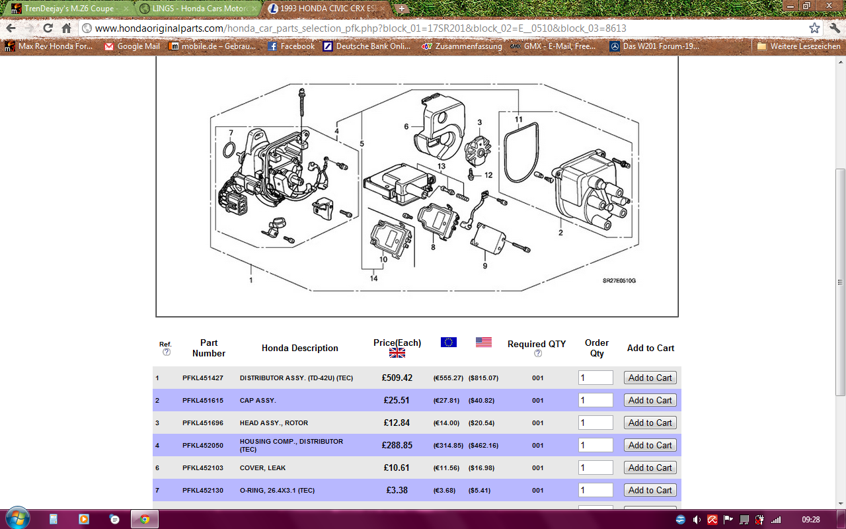The height and width of the screenshot is (529, 846).
Task: Select the UK flag price currency
Action: click(397, 353)
